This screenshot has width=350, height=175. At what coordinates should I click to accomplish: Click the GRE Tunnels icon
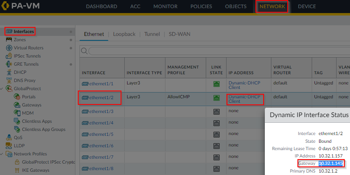pos(9,64)
